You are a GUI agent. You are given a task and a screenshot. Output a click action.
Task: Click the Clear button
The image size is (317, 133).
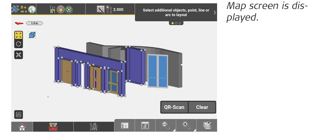tap(202, 107)
